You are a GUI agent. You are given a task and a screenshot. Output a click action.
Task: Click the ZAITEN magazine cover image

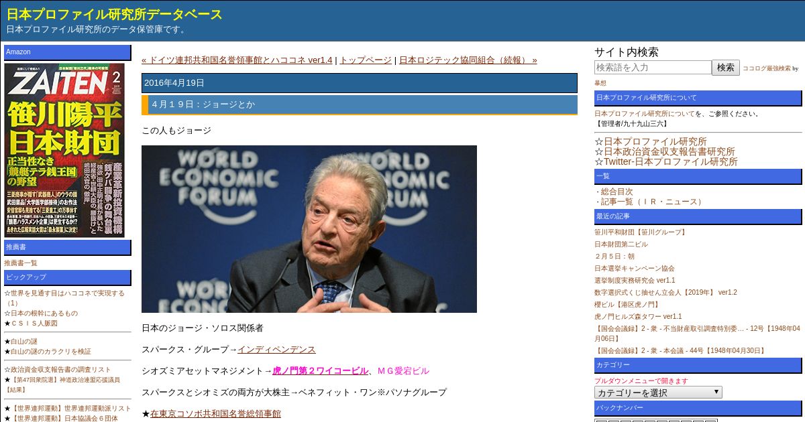(64, 150)
